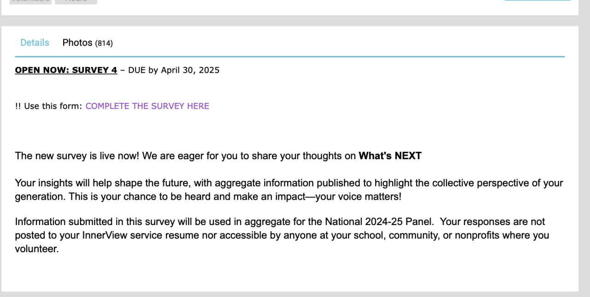The height and width of the screenshot is (297, 590).
Task: Click the photo count (814) label
Action: [104, 43]
